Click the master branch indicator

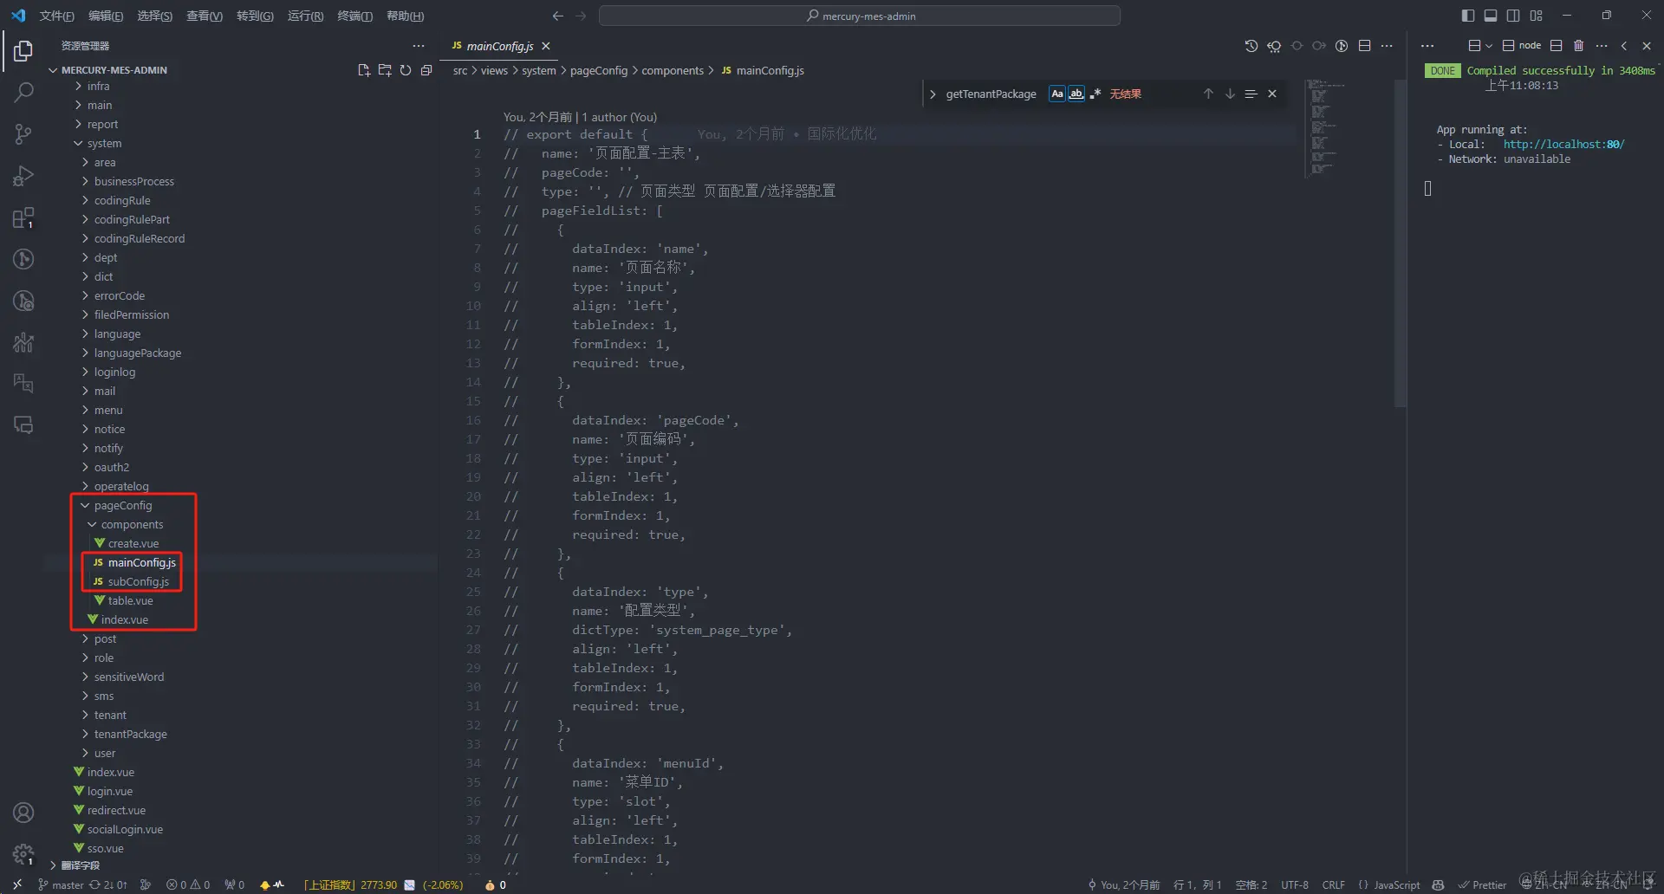tap(61, 884)
